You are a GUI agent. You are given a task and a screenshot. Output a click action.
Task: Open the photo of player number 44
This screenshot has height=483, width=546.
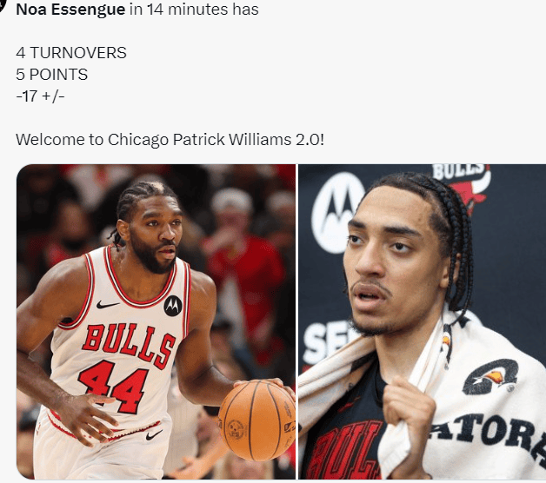click(156, 321)
